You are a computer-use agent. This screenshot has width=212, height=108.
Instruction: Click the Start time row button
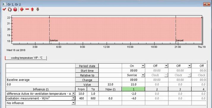click(87, 71)
